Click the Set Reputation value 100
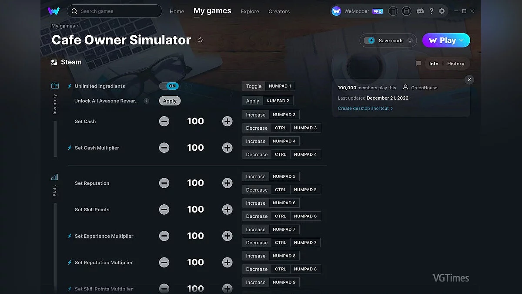 click(x=195, y=183)
